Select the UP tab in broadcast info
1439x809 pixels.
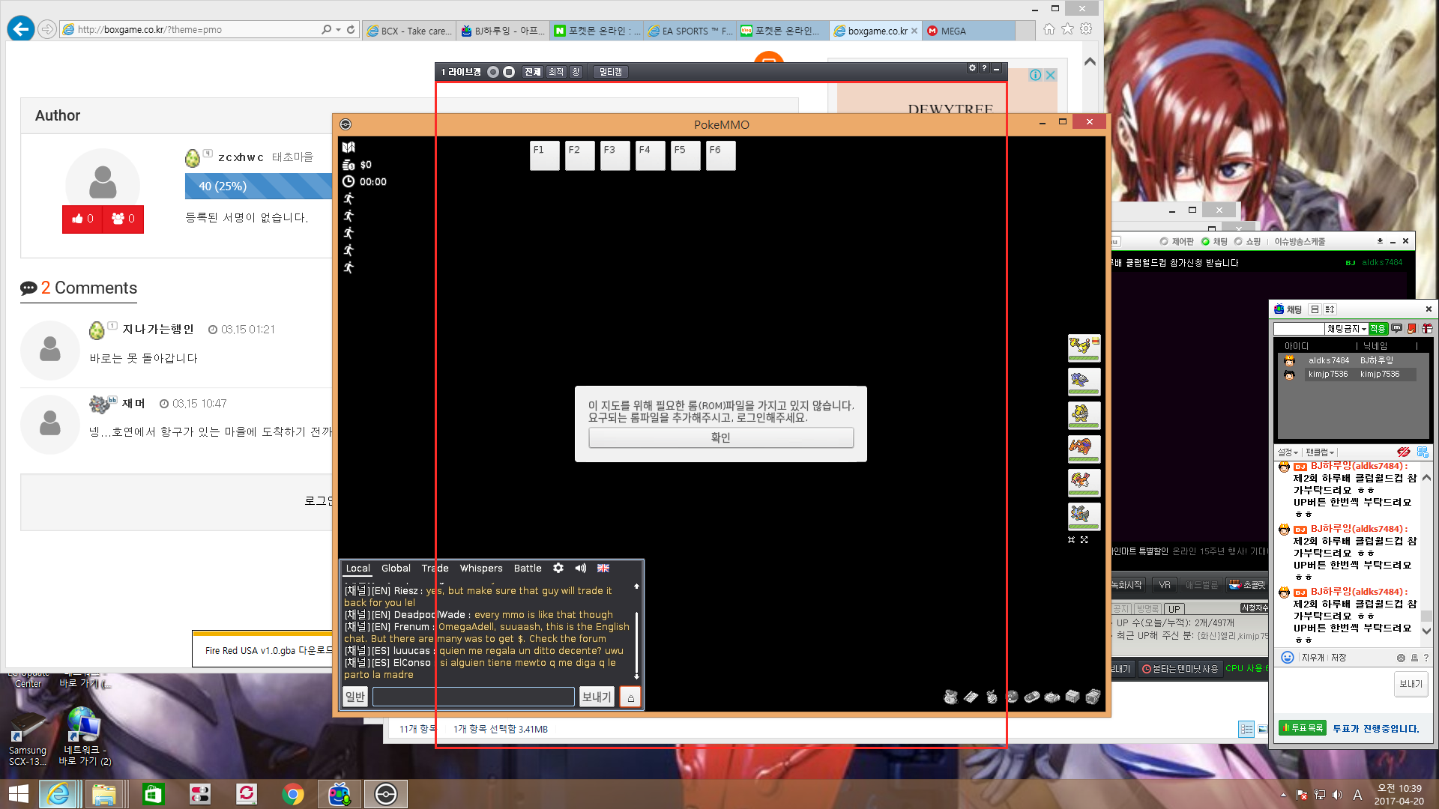[x=1174, y=609]
